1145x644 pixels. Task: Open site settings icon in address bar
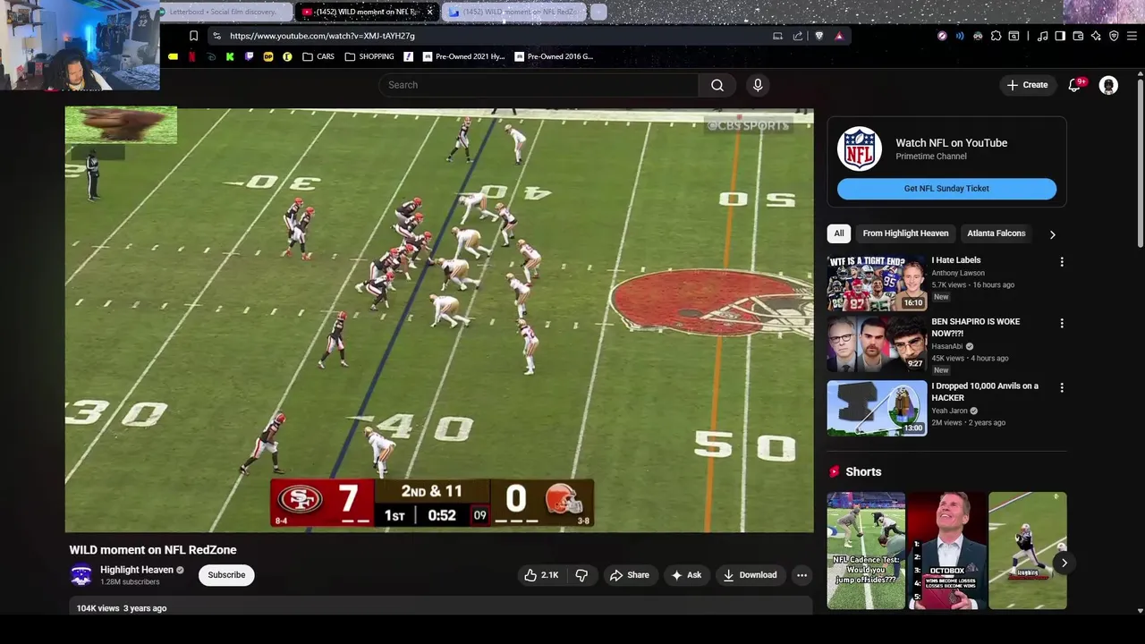point(216,36)
